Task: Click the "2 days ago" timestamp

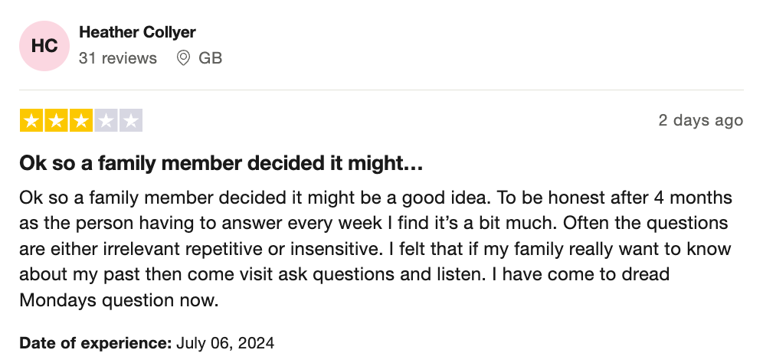Action: click(700, 120)
